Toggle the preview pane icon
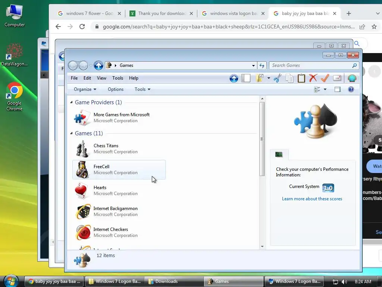The image size is (382, 287). tap(337, 89)
